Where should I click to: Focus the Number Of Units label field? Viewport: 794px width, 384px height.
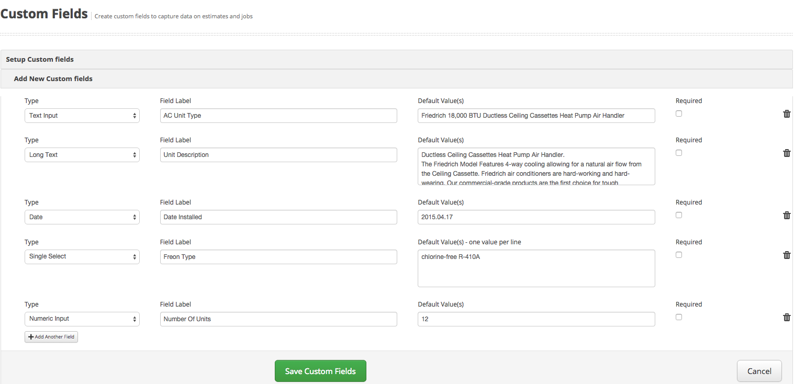278,319
